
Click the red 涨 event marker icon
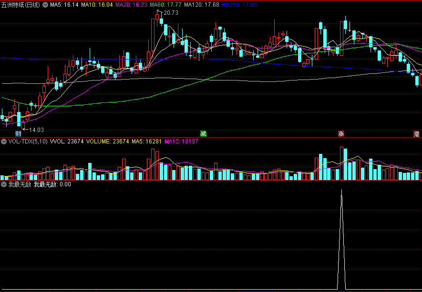click(x=341, y=134)
